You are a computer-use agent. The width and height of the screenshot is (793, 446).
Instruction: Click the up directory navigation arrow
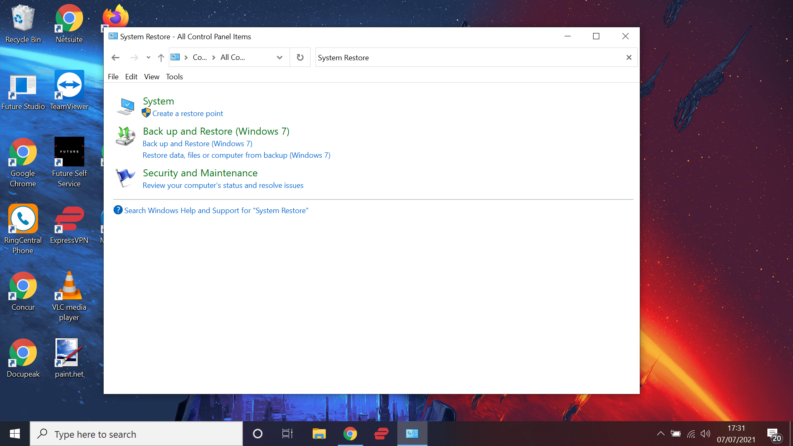tap(161, 57)
